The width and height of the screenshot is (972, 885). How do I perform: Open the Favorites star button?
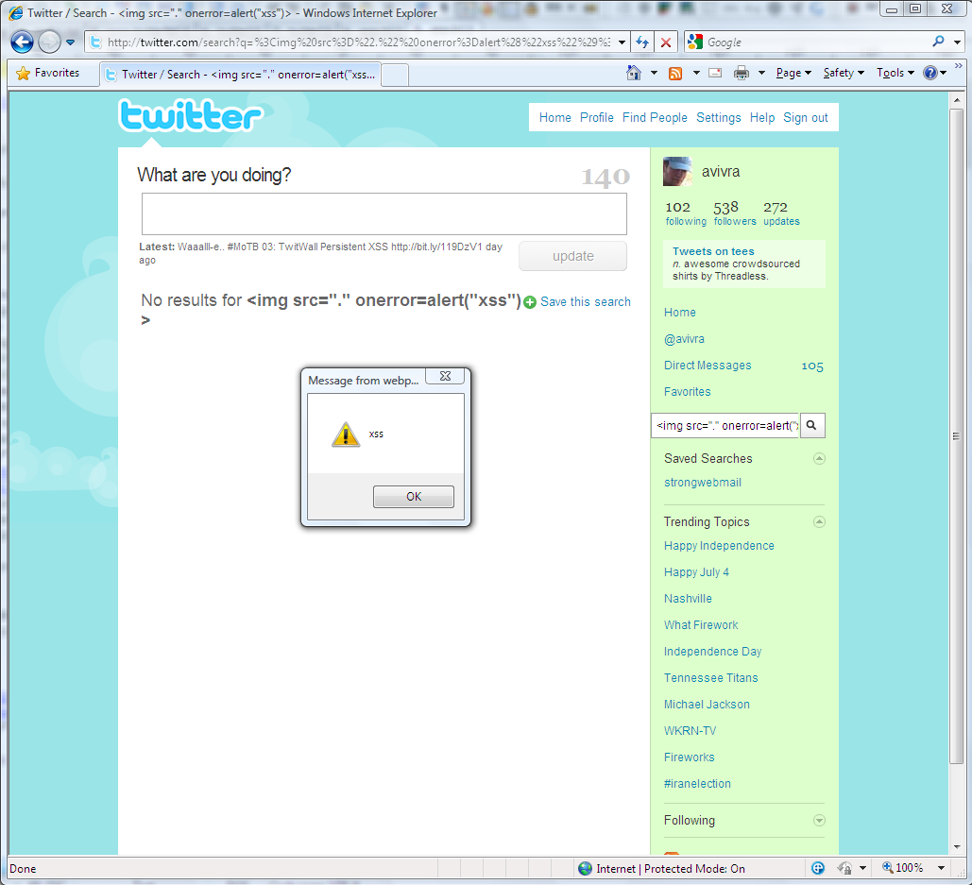(x=48, y=73)
